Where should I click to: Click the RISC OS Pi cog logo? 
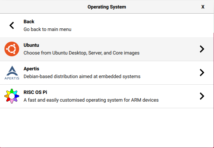(x=12, y=96)
